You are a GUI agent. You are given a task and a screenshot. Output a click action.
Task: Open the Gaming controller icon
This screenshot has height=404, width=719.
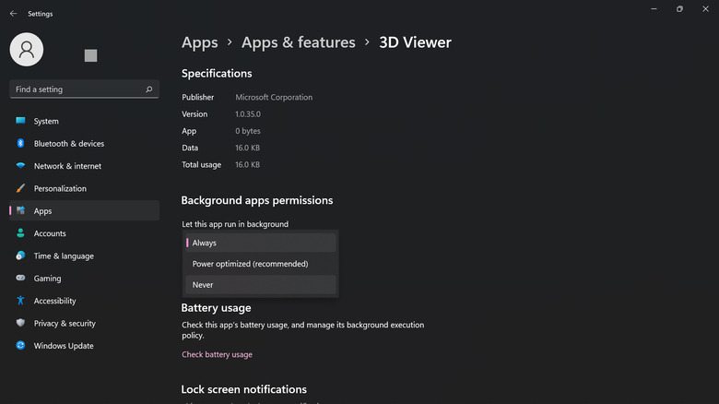point(20,279)
